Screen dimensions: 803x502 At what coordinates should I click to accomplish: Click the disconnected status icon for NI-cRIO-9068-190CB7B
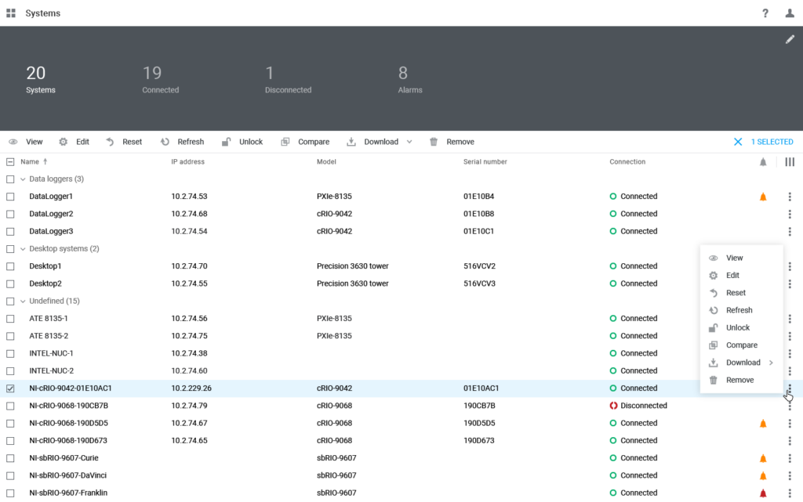(x=613, y=406)
